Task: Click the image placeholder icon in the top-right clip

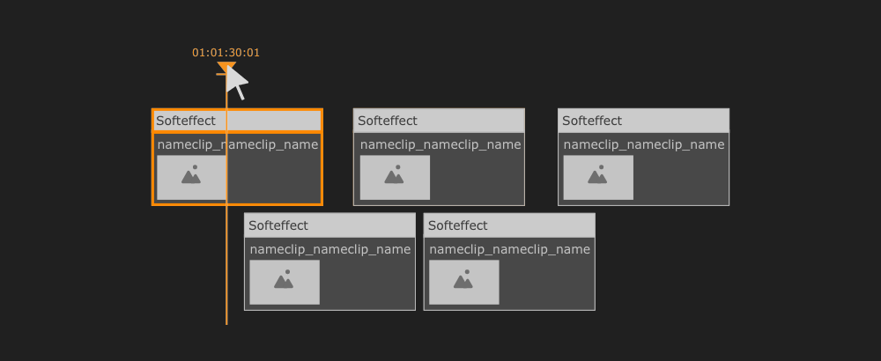Action: 598,177
